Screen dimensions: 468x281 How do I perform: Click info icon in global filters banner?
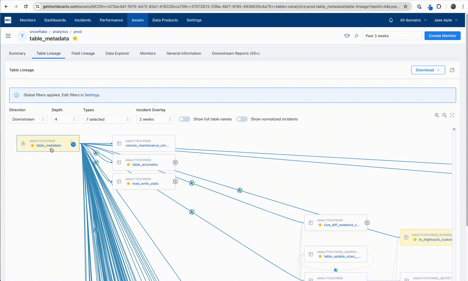click(x=17, y=95)
